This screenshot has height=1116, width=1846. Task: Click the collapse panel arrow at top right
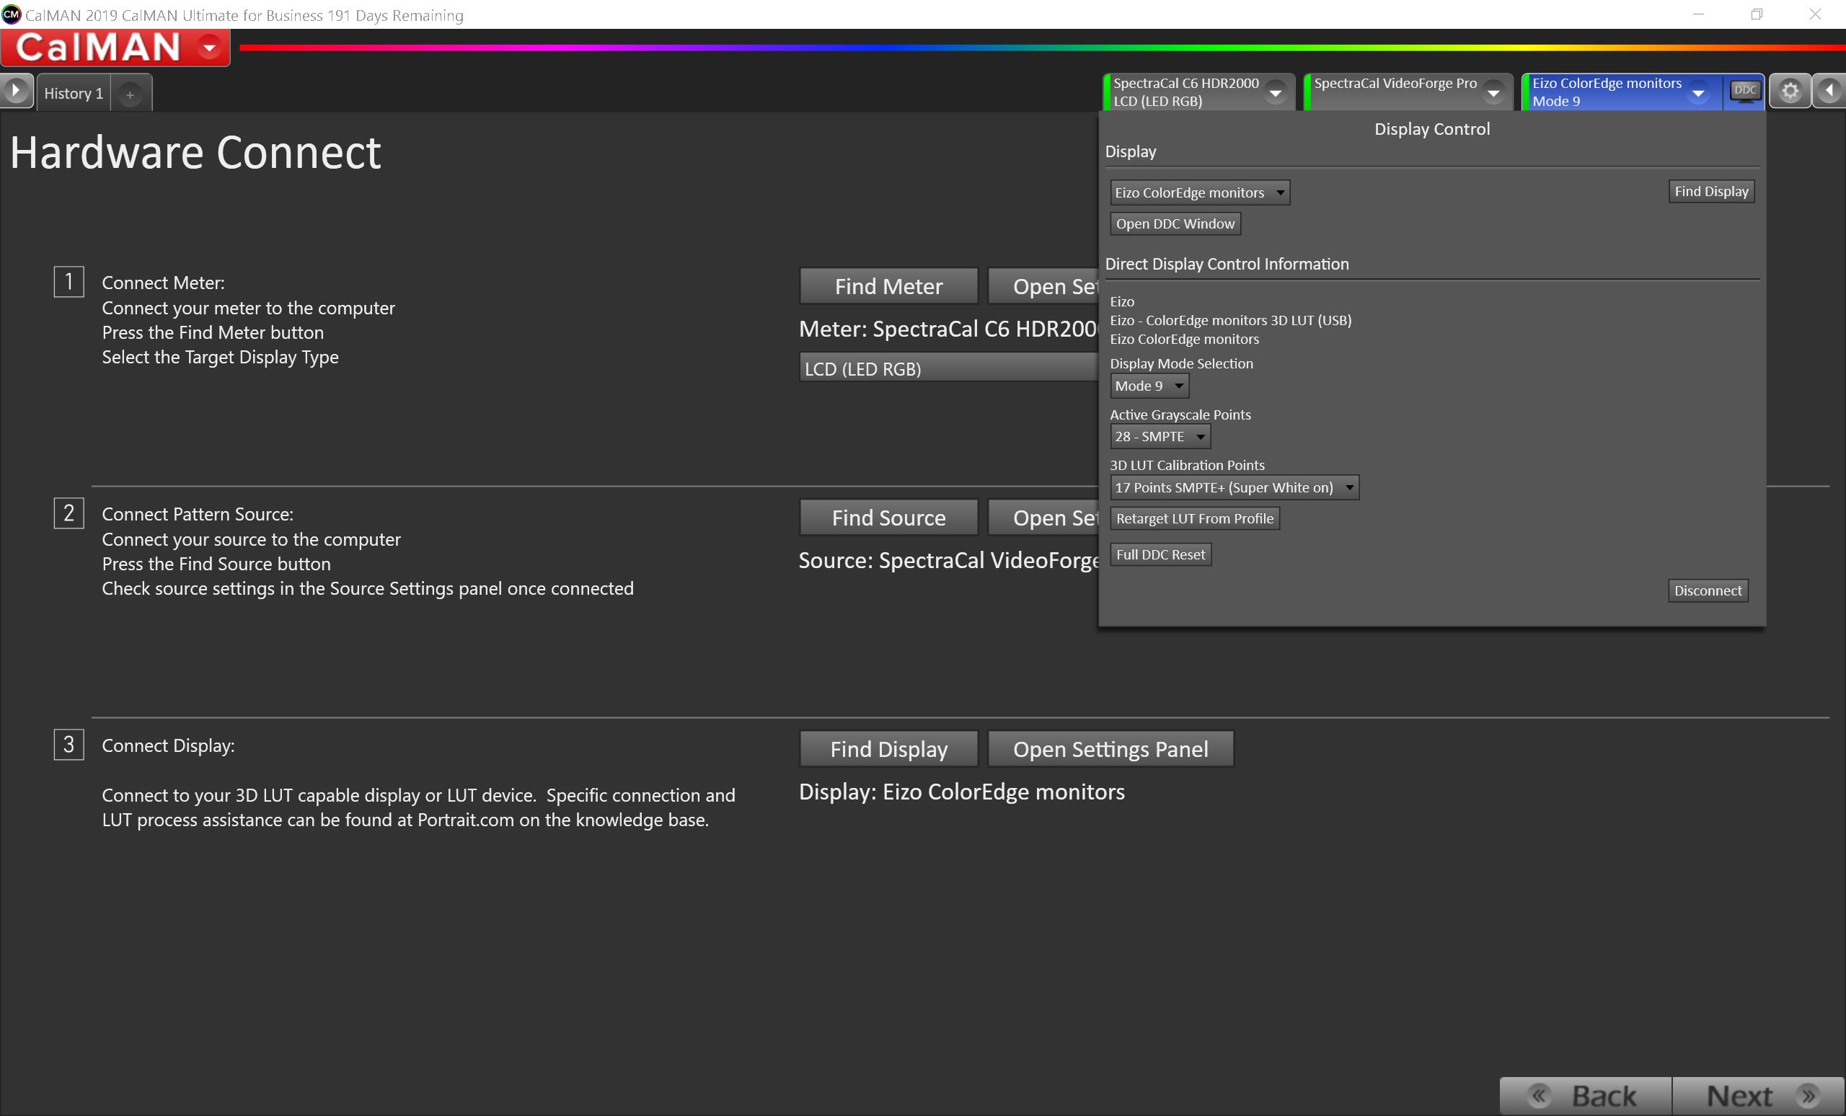[1829, 92]
